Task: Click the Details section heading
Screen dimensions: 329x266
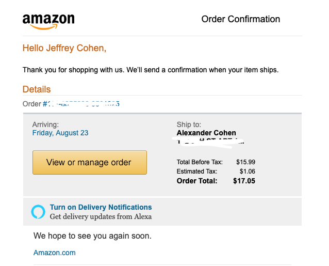Action: (x=37, y=89)
